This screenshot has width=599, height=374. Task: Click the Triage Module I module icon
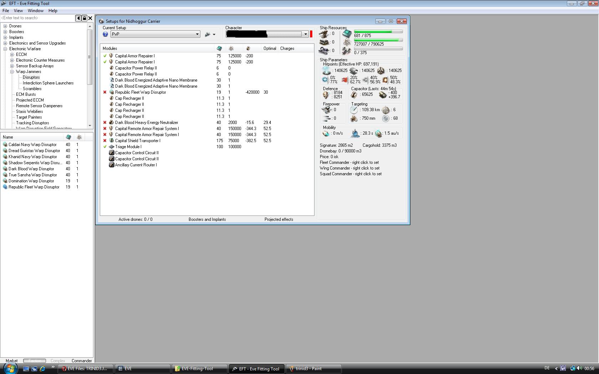point(112,147)
